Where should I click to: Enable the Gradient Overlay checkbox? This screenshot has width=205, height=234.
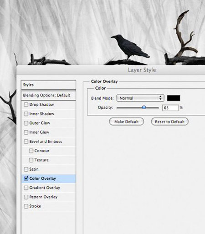coord(26,188)
